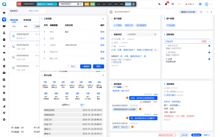Switch to the 外呼任务 tab
The height and width of the screenshot is (137, 215).
click(28, 20)
